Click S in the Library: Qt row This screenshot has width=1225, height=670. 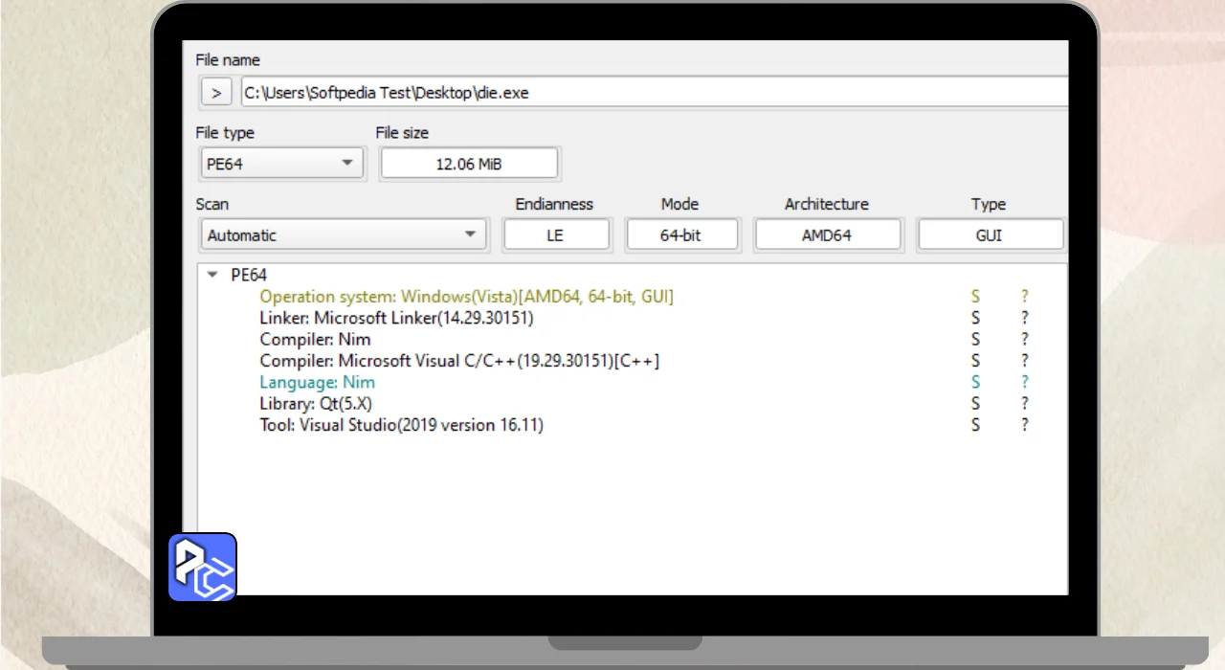pyautogui.click(x=975, y=403)
